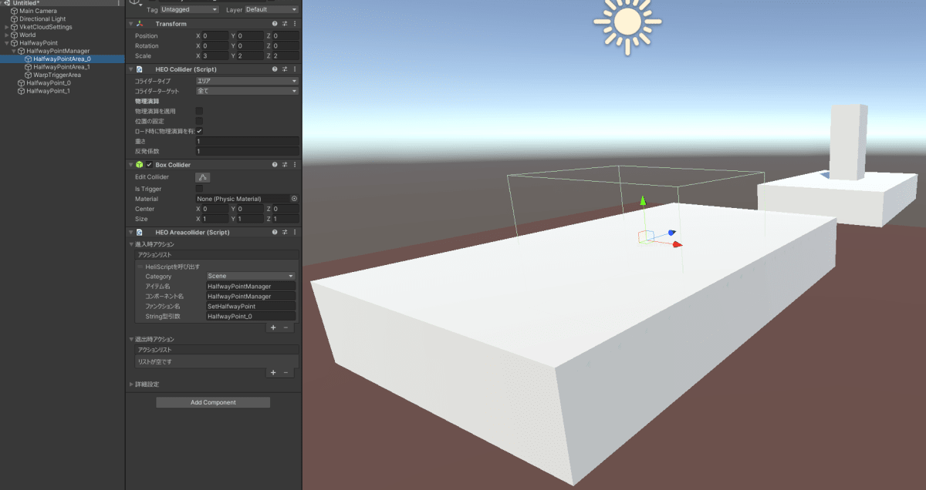Click the HEO Collider script icon
926x490 pixels.
pyautogui.click(x=140, y=69)
